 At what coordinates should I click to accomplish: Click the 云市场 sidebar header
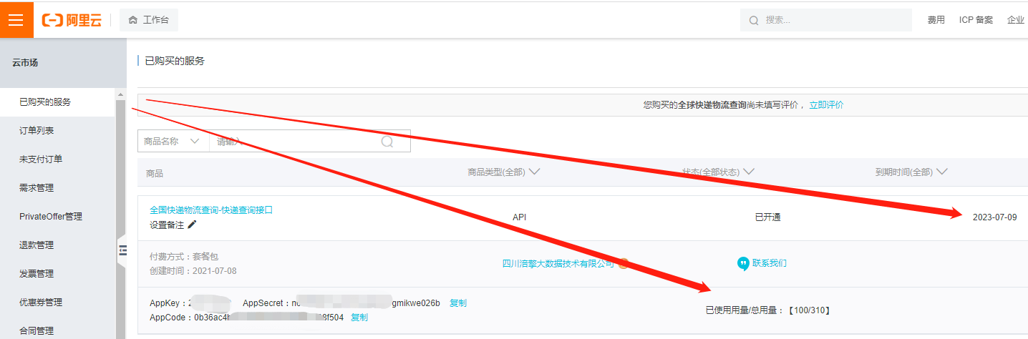tap(25, 63)
